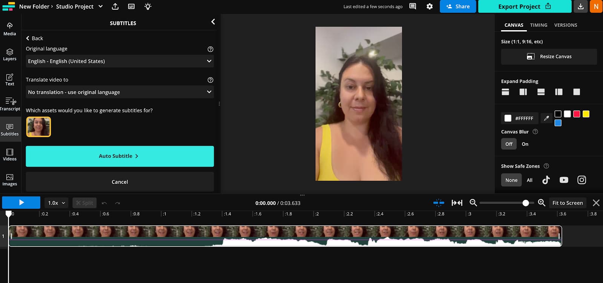Choose the red canvas color swatch
603x283 pixels.
(x=577, y=114)
